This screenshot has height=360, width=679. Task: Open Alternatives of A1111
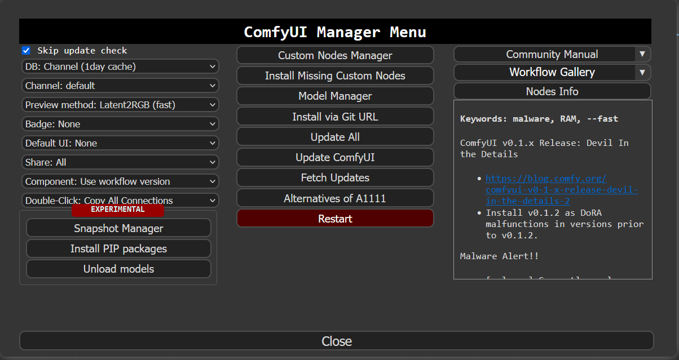tap(335, 198)
